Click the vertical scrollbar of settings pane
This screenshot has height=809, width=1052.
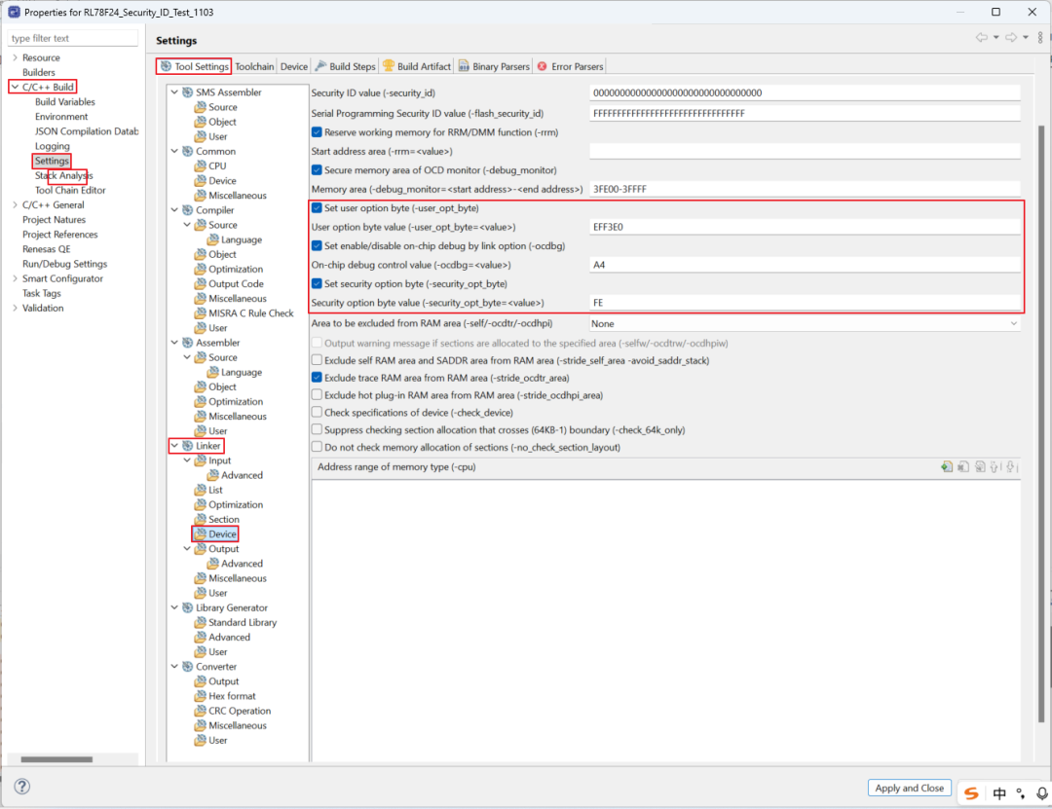tap(1041, 423)
